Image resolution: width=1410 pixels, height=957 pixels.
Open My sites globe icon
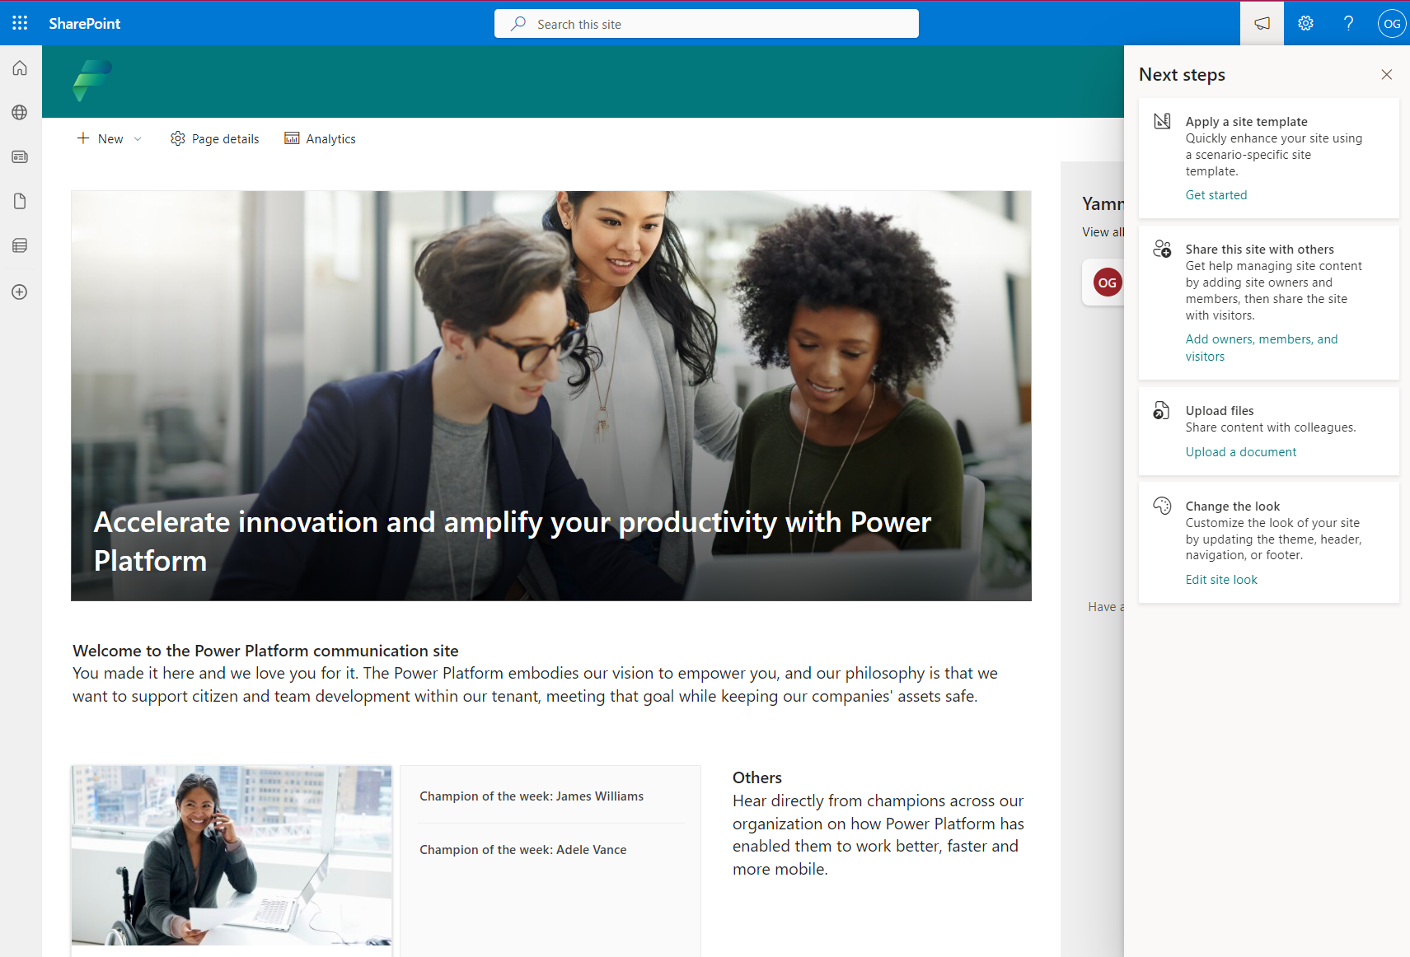20,113
